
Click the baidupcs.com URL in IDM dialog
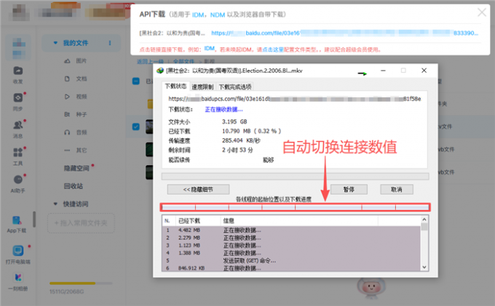click(294, 99)
